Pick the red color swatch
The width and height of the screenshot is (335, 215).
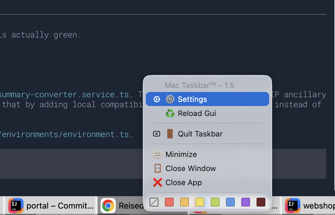point(169,202)
